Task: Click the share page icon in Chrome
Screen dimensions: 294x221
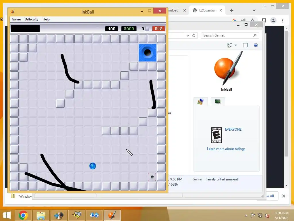Action: click(243, 20)
